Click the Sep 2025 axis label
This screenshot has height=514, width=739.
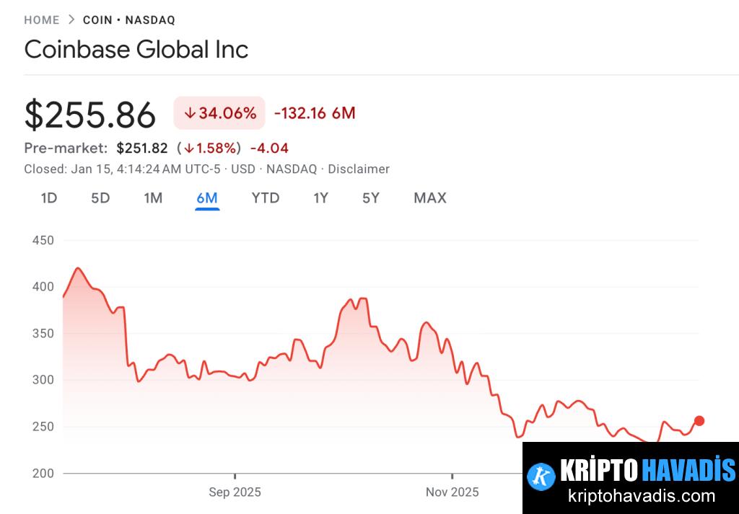[235, 492]
